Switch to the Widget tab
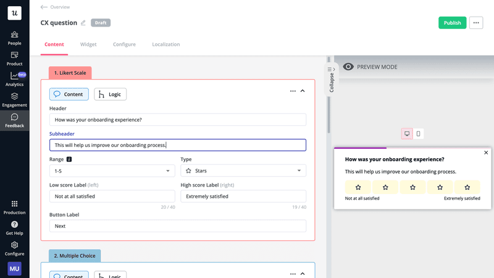This screenshot has width=494, height=278. point(88,44)
